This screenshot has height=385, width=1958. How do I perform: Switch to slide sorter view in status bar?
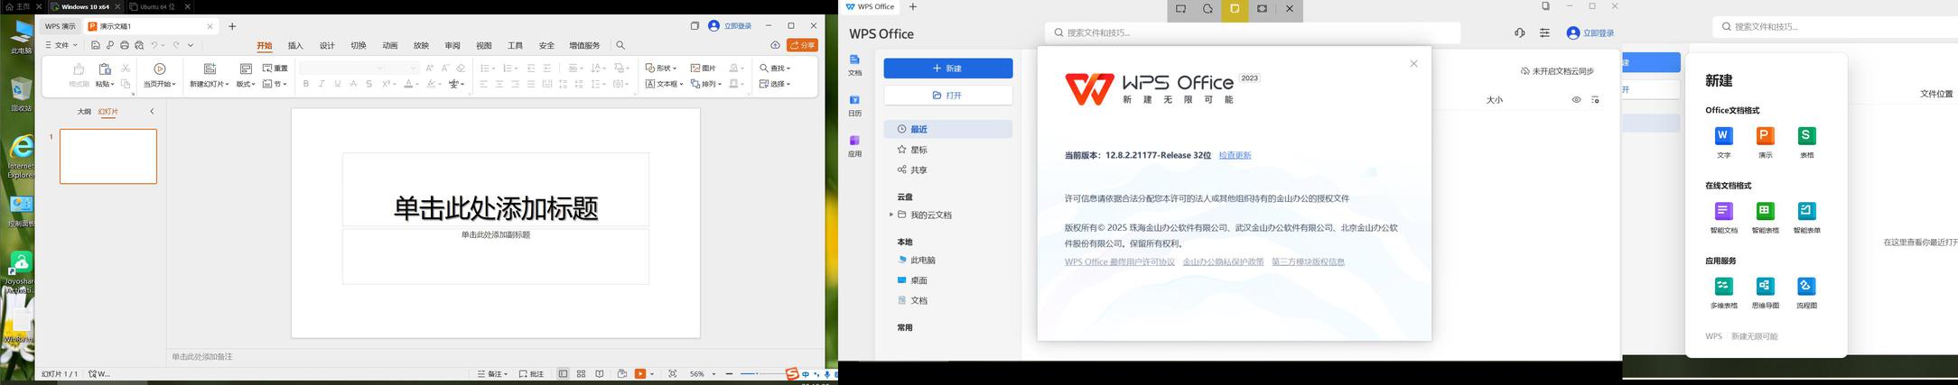click(x=581, y=374)
